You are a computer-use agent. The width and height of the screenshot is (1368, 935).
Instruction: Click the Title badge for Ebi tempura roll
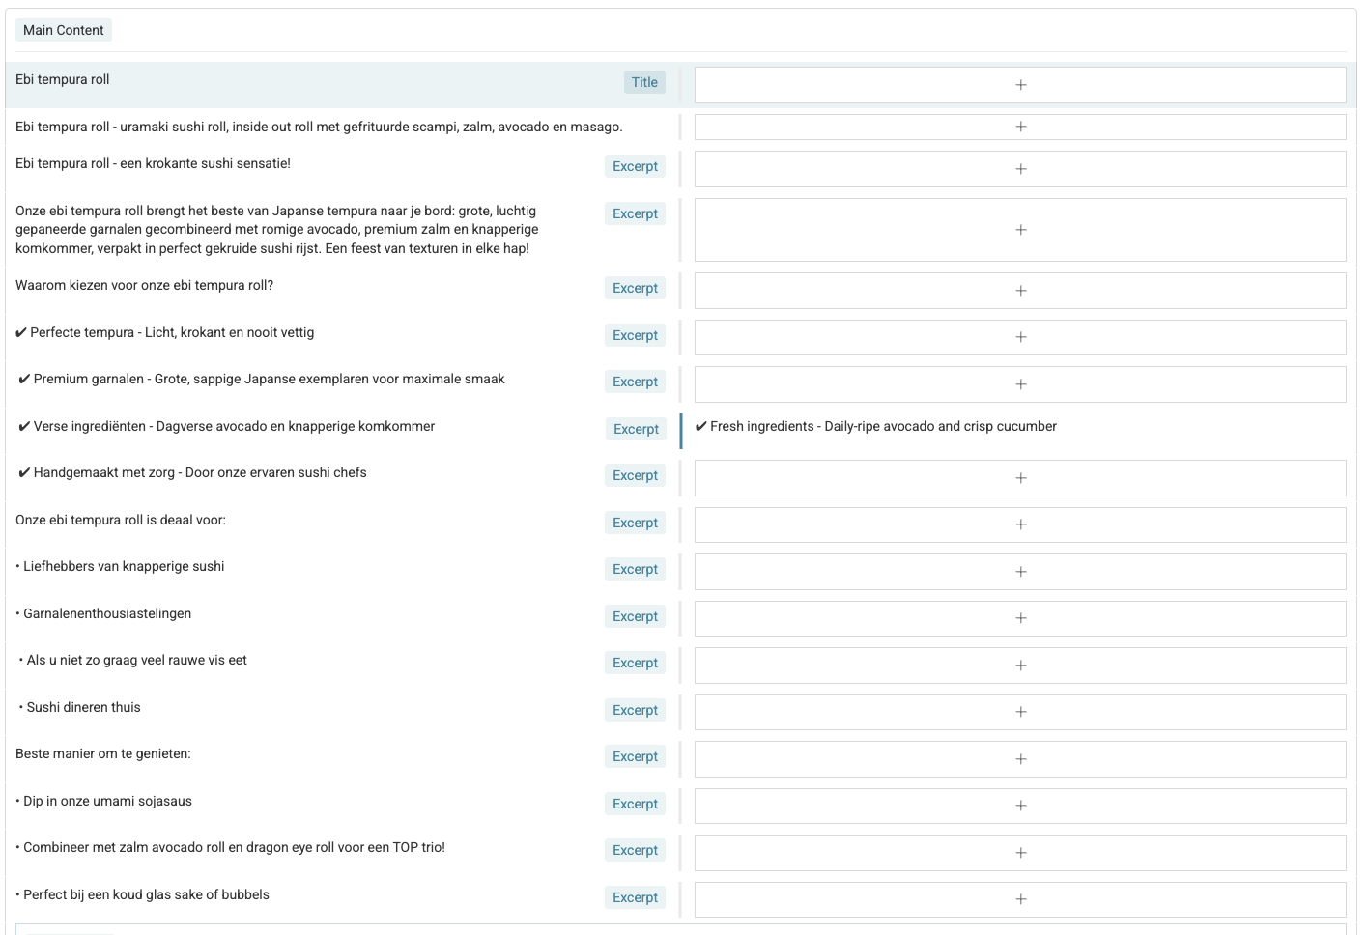(x=644, y=82)
